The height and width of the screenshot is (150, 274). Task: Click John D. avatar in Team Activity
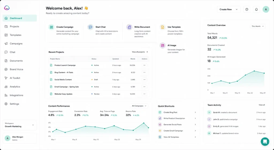pyautogui.click(x=209, y=120)
